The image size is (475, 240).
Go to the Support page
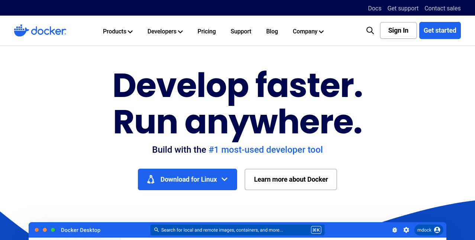[241, 32]
